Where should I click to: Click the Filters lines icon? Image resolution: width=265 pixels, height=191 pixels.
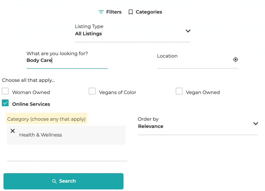(x=101, y=12)
